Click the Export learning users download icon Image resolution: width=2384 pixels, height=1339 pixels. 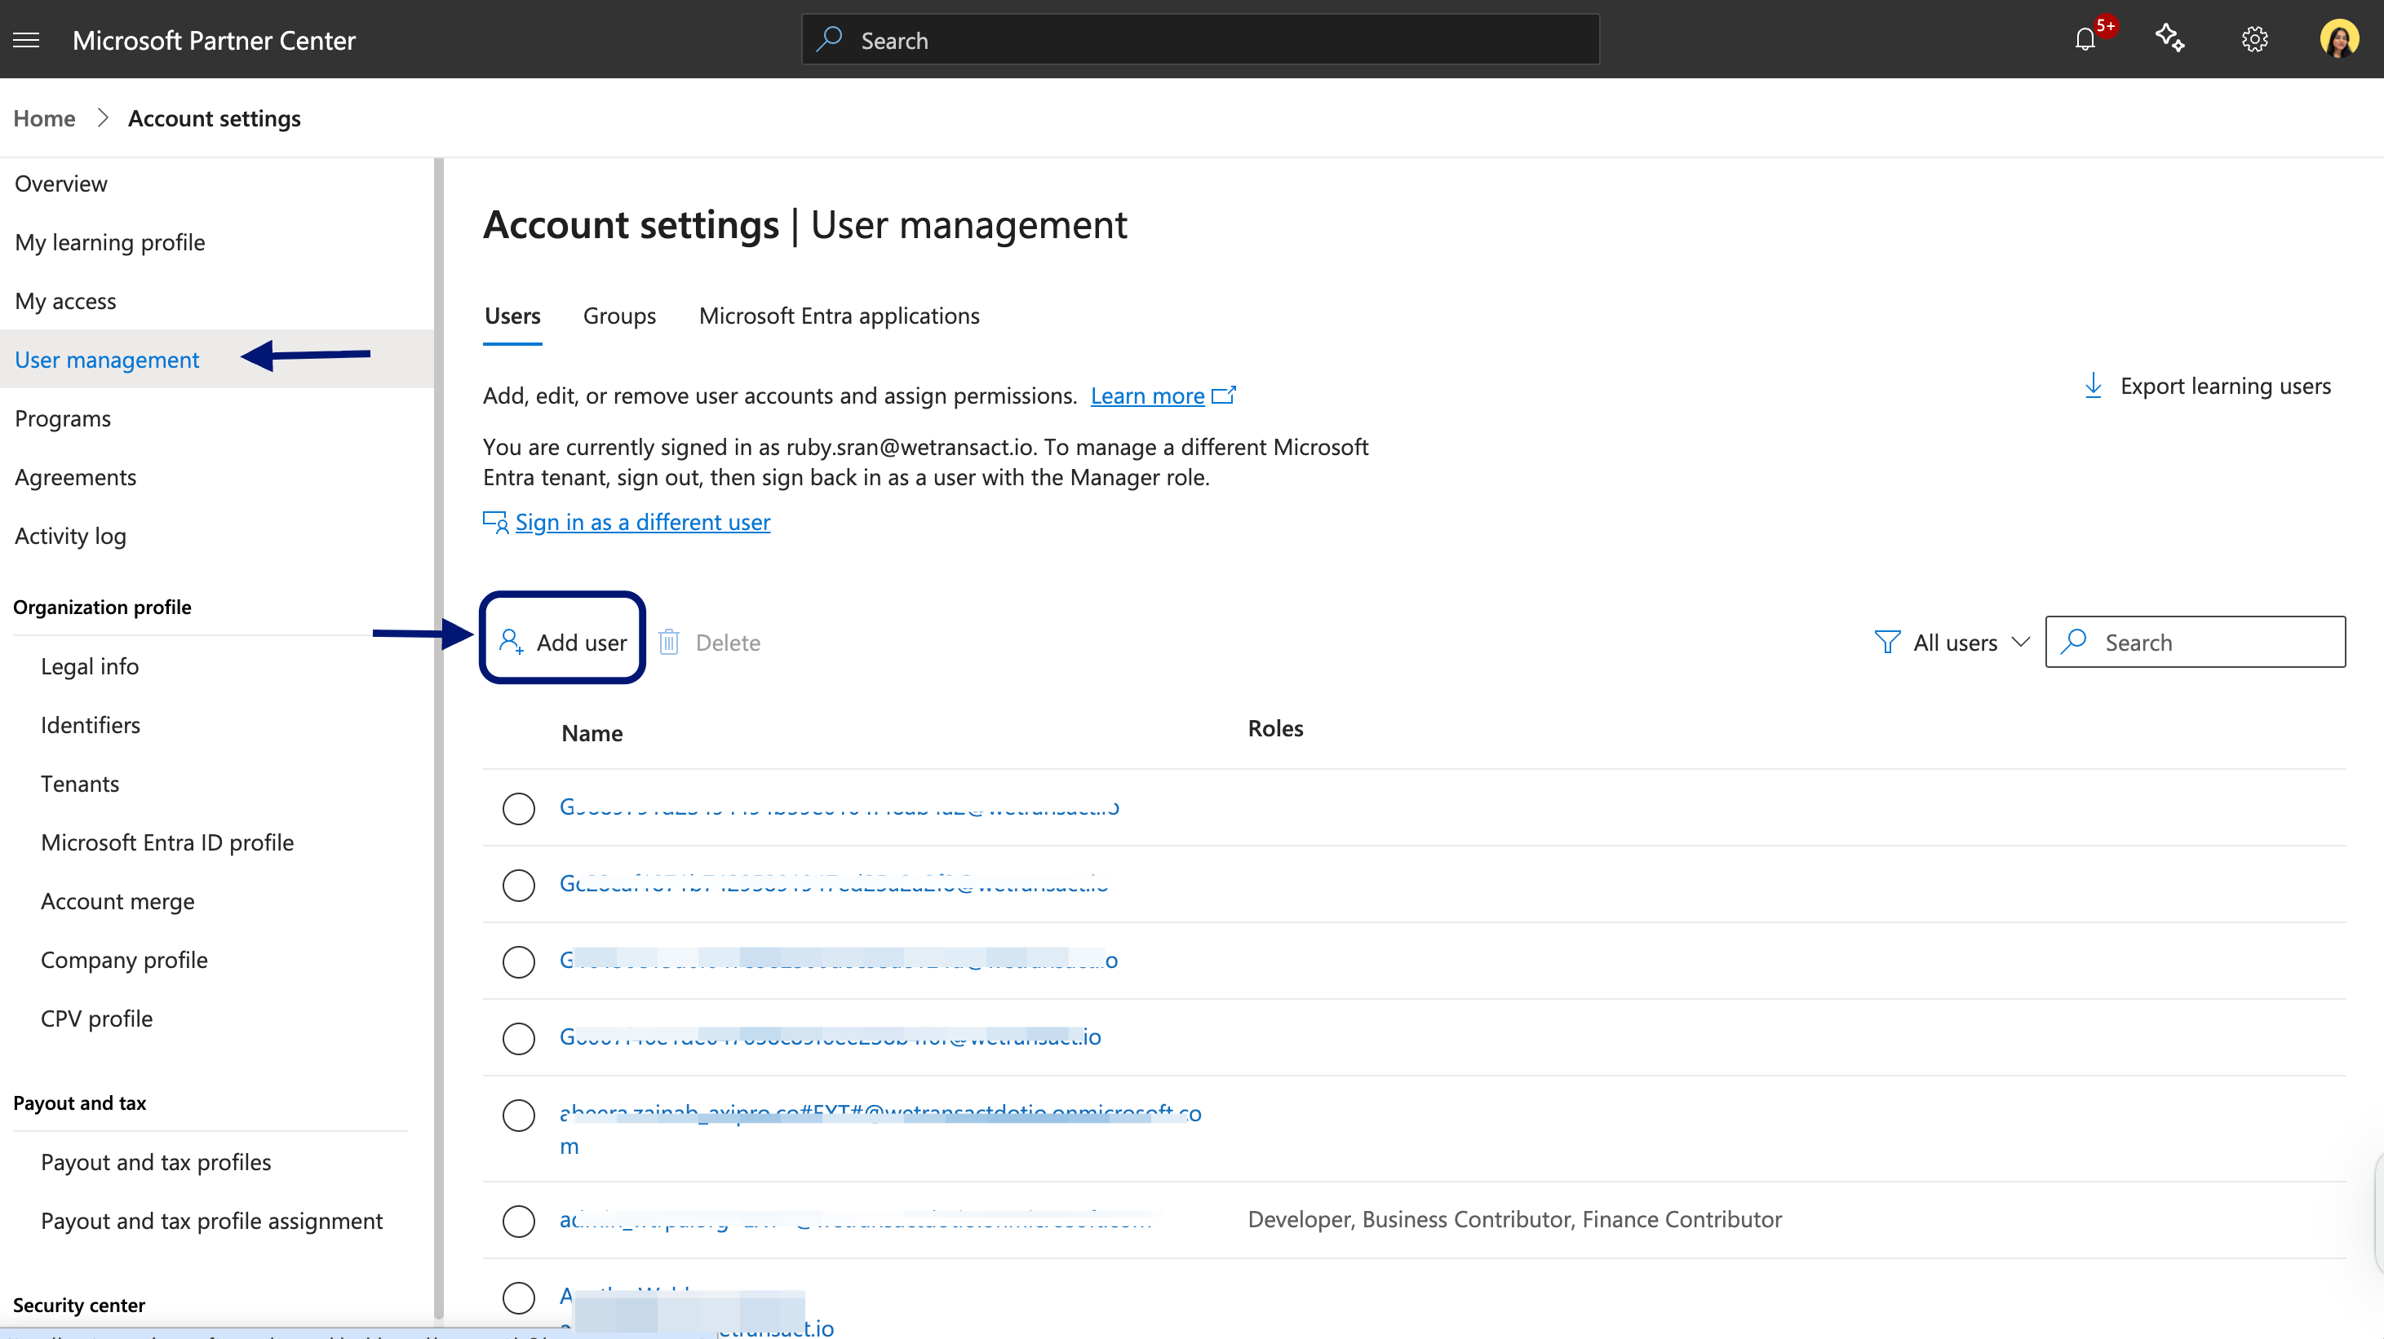[2093, 386]
